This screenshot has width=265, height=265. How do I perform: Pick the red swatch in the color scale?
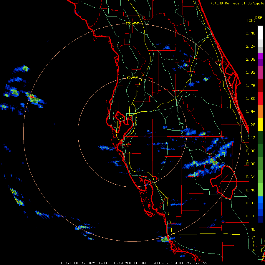pyautogui.click(x=260, y=98)
